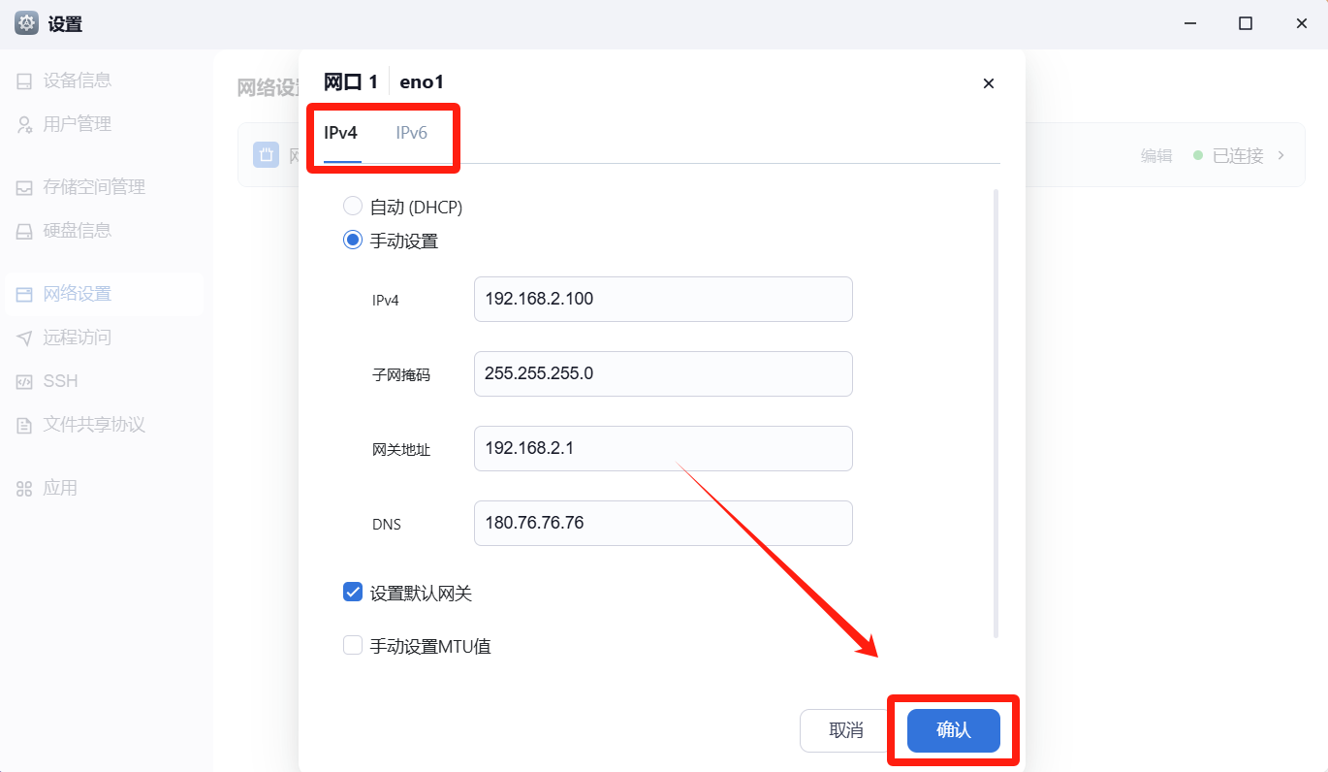This screenshot has width=1328, height=772.
Task: Select the manual setup radio button
Action: click(353, 241)
